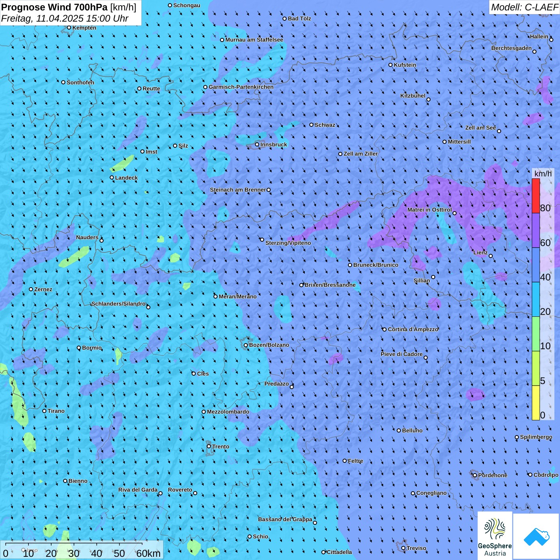Click the distance scale bar in km
Screen dimensions: 560x560
(82, 550)
